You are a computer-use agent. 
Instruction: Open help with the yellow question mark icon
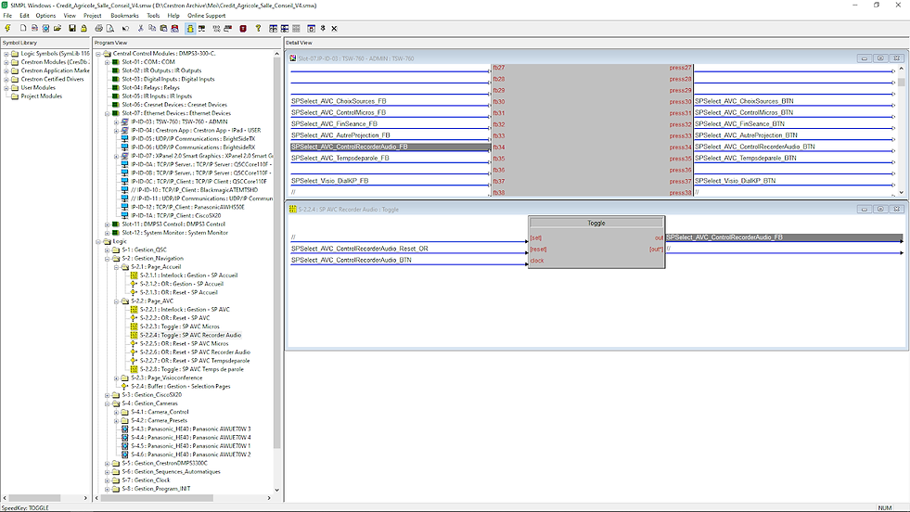click(x=258, y=28)
